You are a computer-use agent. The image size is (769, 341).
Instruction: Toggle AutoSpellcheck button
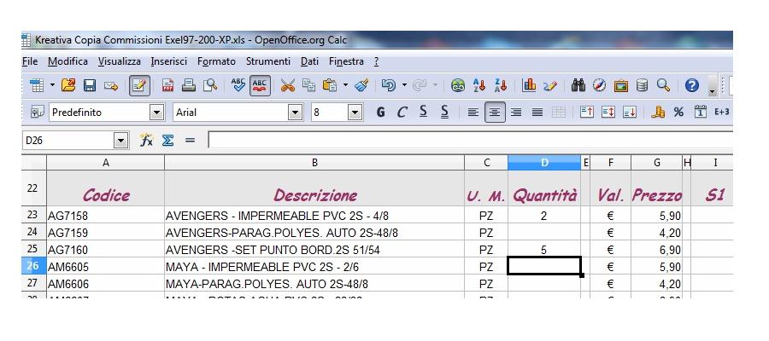pyautogui.click(x=260, y=85)
